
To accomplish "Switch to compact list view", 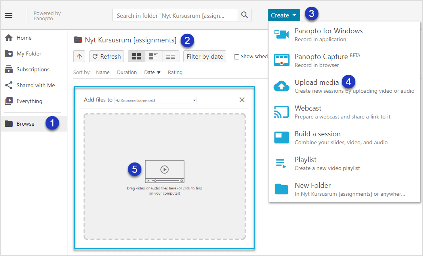I will [171, 56].
